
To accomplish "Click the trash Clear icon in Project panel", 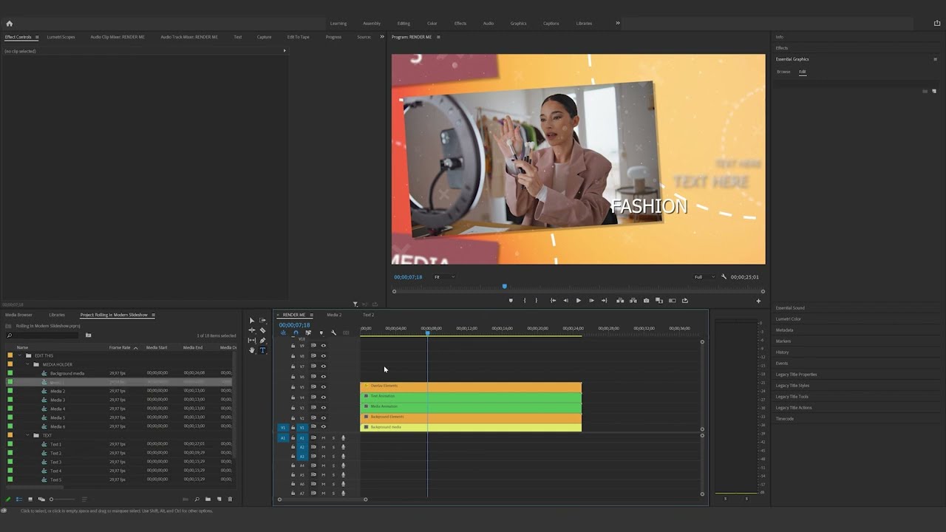I will point(230,499).
